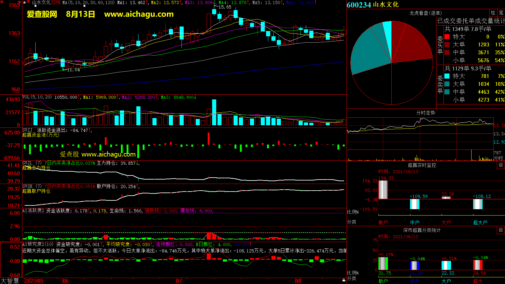Click the VOL(5,10,20) indicator label
The height and width of the screenshot is (284, 505).
click(x=37, y=97)
